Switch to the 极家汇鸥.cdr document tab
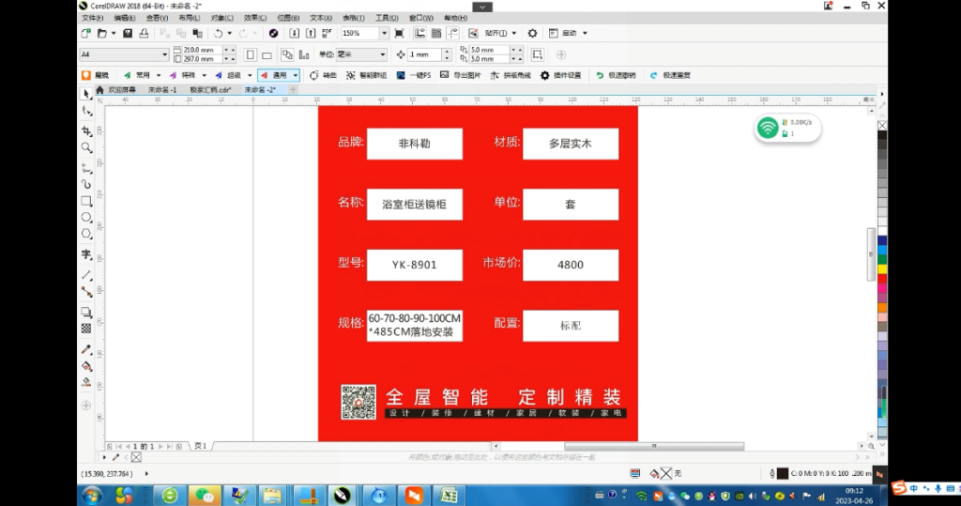This screenshot has height=506, width=961. coord(210,89)
